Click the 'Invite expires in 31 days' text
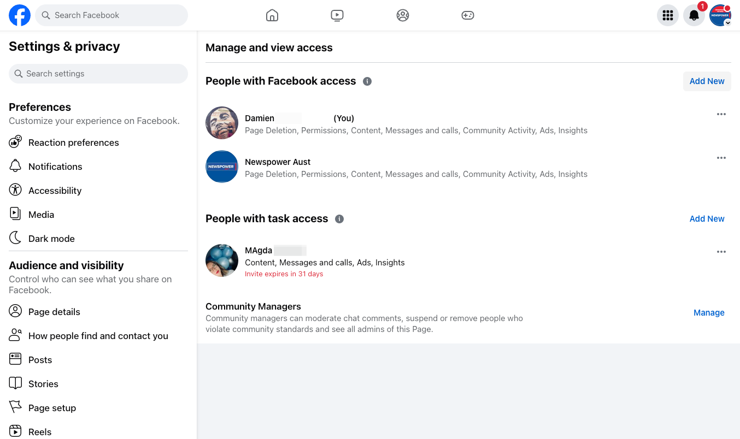740x439 pixels. click(x=284, y=274)
